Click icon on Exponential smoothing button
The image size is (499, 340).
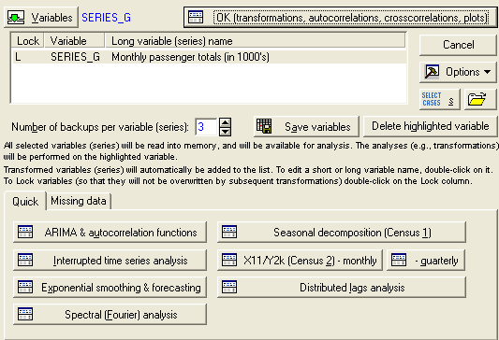pyautogui.click(x=25, y=287)
